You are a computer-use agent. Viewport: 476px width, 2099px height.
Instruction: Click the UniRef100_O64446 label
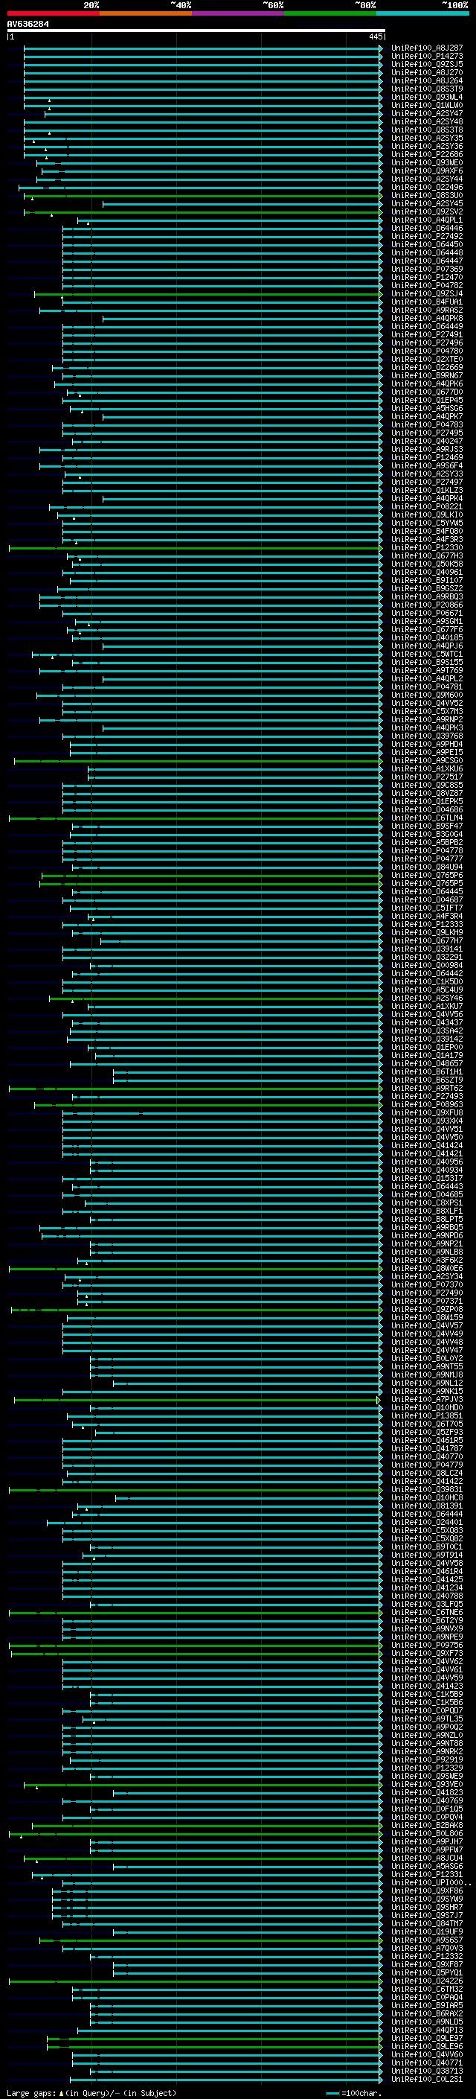(427, 228)
